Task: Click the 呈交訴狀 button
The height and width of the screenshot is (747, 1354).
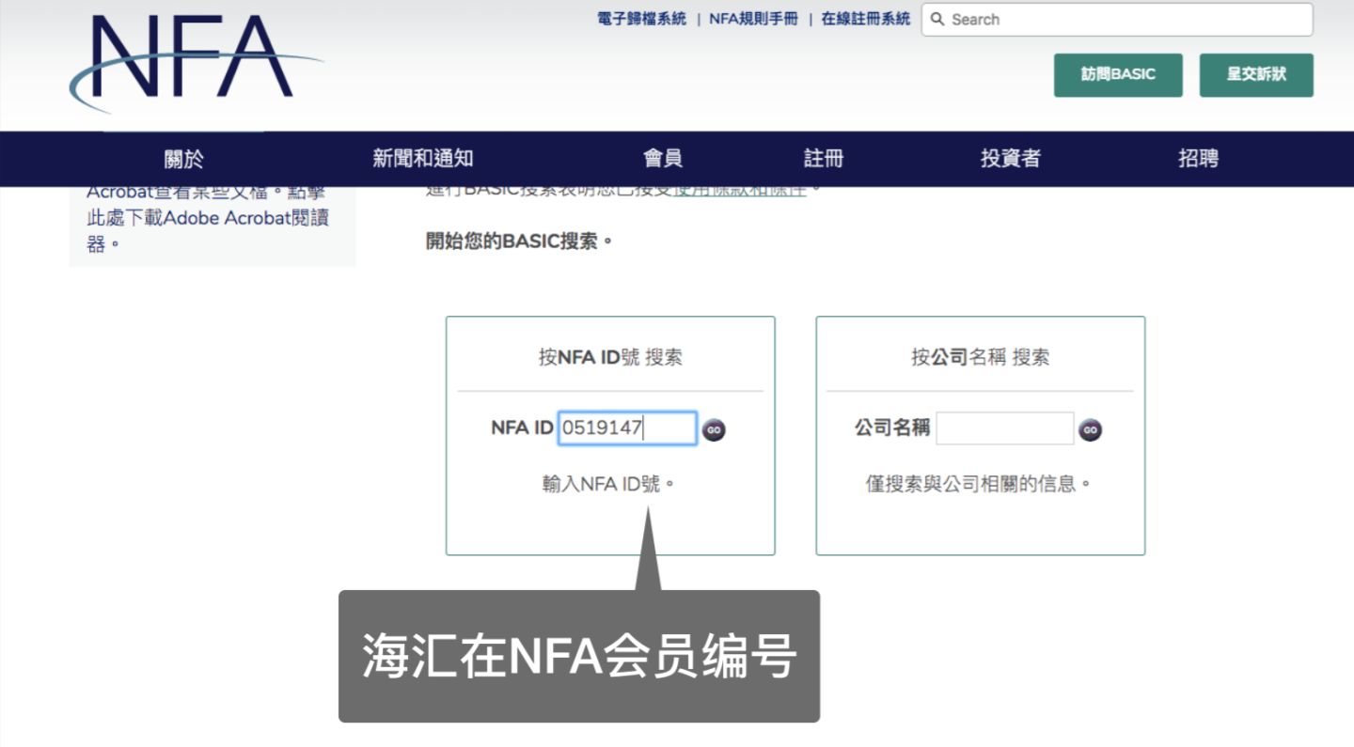Action: tap(1256, 75)
